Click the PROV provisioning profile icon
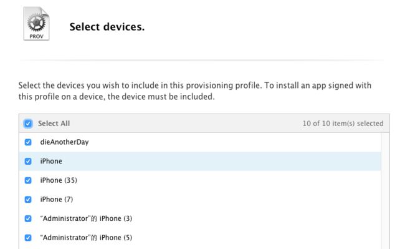Viewport: 405px width, 249px height. coord(36,24)
